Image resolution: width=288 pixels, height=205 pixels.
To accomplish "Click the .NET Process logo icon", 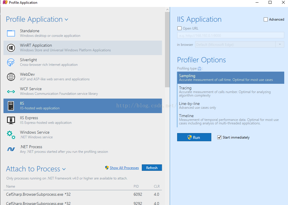I will (11, 149).
